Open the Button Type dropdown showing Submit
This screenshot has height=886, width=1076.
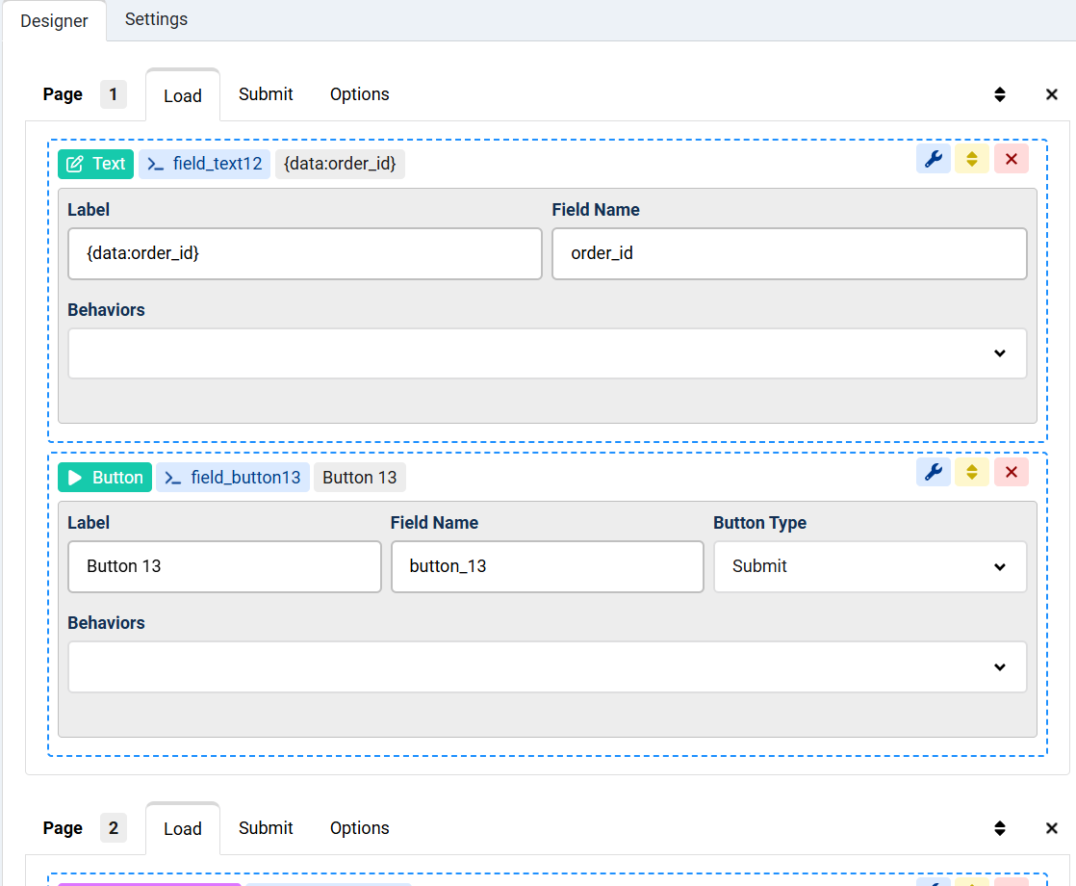click(869, 566)
